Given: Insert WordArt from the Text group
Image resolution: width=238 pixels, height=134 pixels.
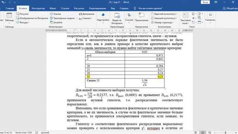Looking at the screenshot, I should (194, 18).
